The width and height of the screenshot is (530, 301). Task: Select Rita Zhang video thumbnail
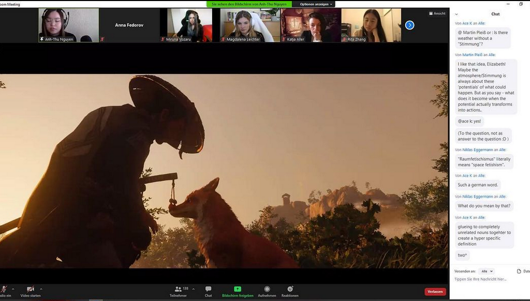[x=371, y=25]
